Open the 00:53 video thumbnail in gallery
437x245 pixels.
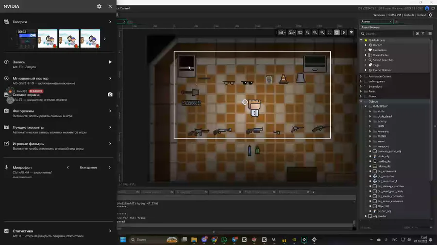pyautogui.click(x=27, y=39)
